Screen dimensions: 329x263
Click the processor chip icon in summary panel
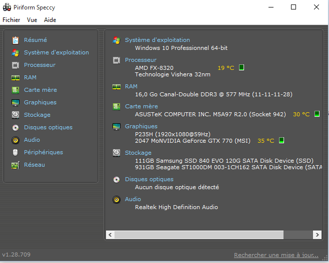(116, 60)
